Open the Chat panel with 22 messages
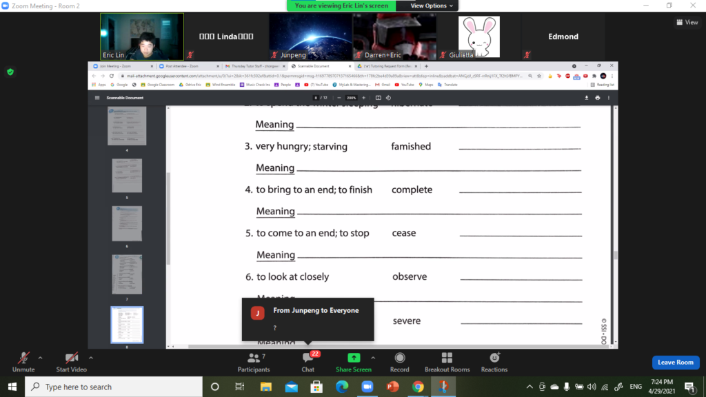Screen dimensions: 706x397 point(308,362)
